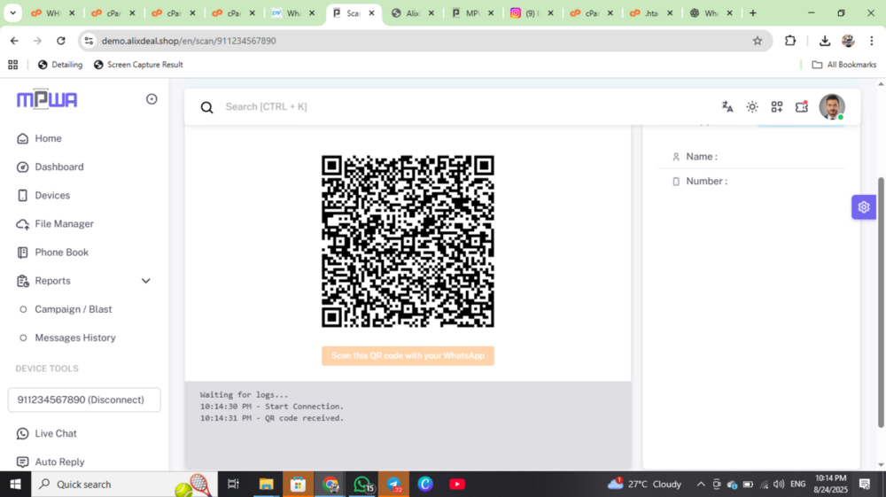Open Telegram from the taskbar

click(x=394, y=484)
